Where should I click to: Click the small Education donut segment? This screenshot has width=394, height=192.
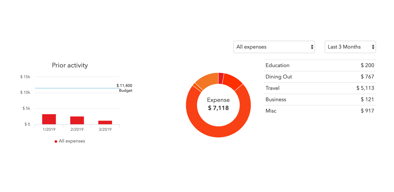click(221, 78)
